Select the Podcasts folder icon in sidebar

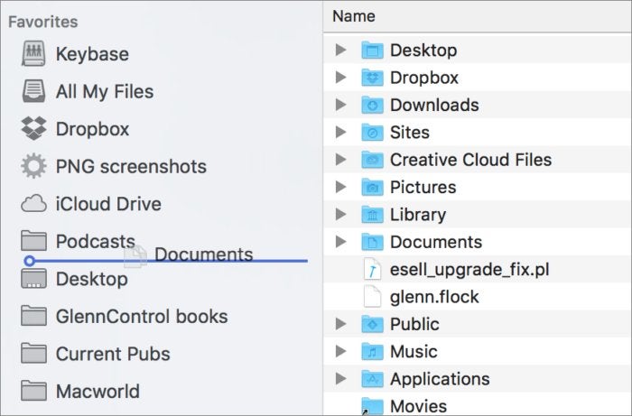pos(33,241)
